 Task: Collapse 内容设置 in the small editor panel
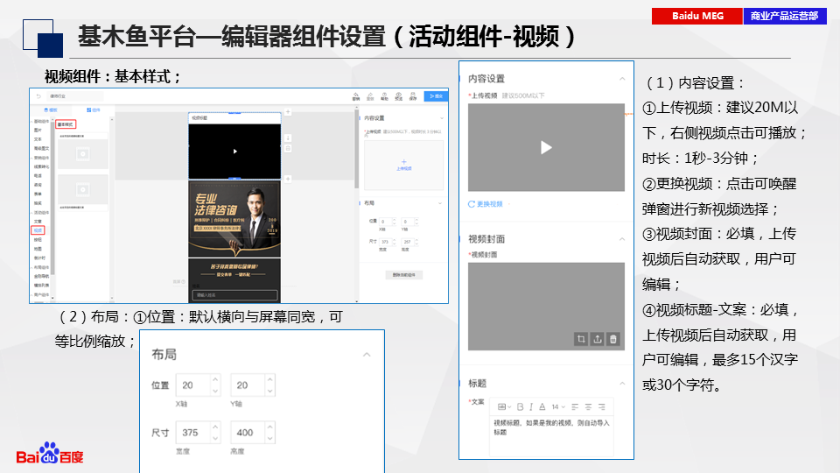(x=442, y=118)
